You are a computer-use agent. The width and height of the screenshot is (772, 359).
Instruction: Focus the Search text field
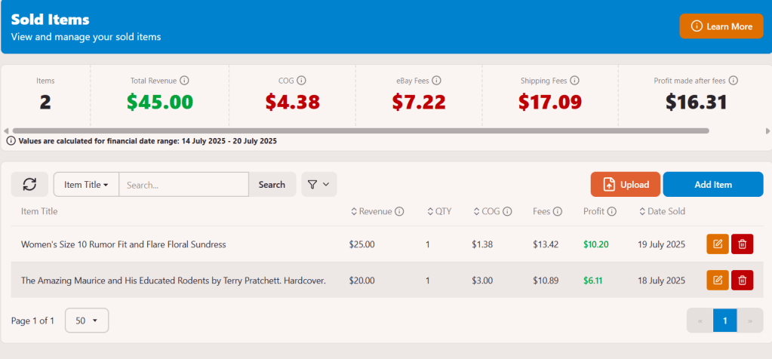[183, 184]
